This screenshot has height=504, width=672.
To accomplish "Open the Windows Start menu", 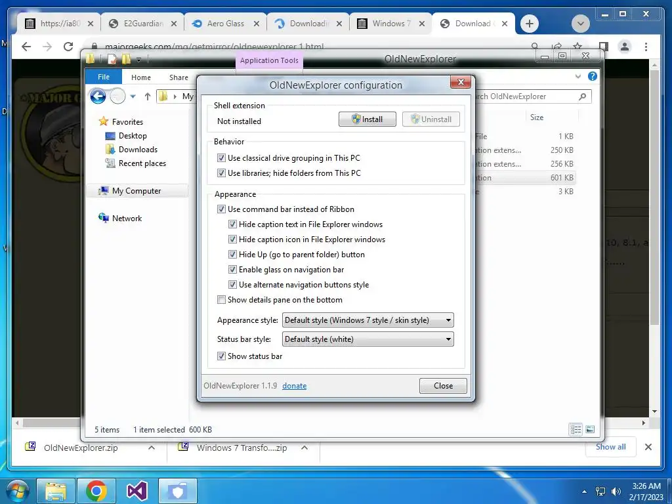I will pyautogui.click(x=18, y=491).
